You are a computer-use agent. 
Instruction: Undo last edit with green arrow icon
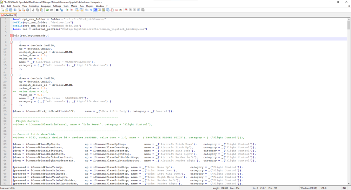click(x=47, y=10)
